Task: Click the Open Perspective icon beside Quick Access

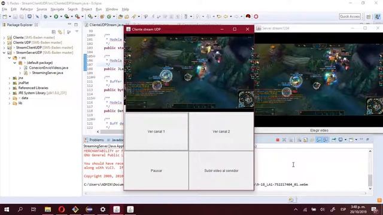Action: click(x=369, y=17)
